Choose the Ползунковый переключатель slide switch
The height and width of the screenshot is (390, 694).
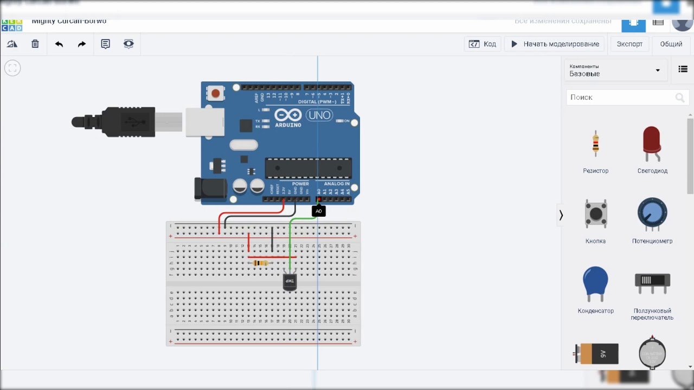pyautogui.click(x=652, y=296)
